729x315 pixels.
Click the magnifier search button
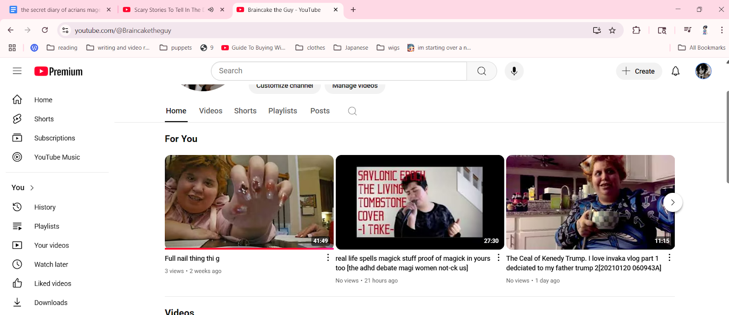(x=482, y=71)
